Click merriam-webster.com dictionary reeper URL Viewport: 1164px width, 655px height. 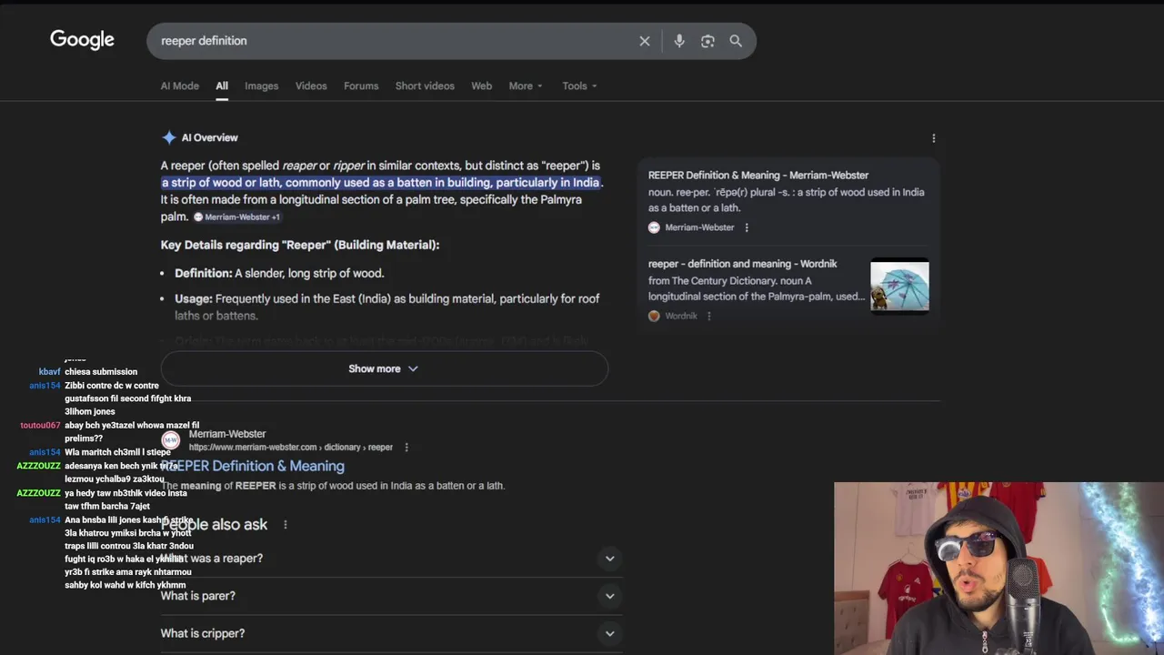pos(291,448)
